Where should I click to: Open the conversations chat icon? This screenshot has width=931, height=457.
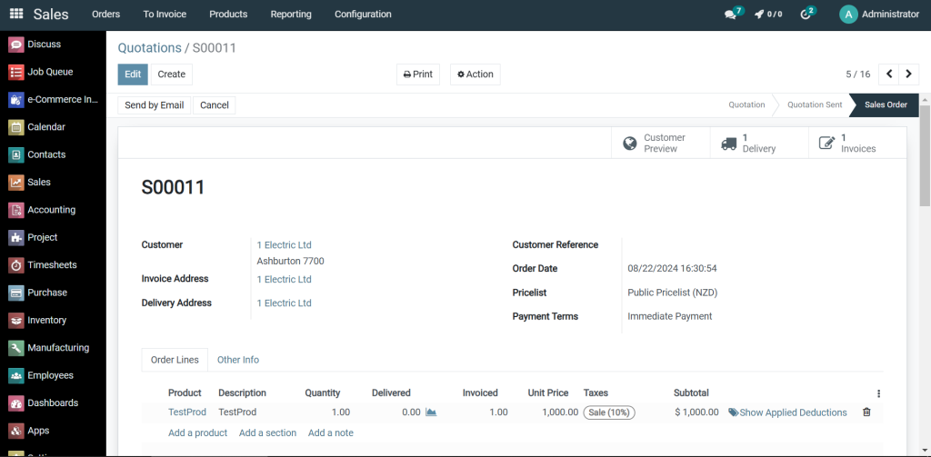click(x=730, y=15)
